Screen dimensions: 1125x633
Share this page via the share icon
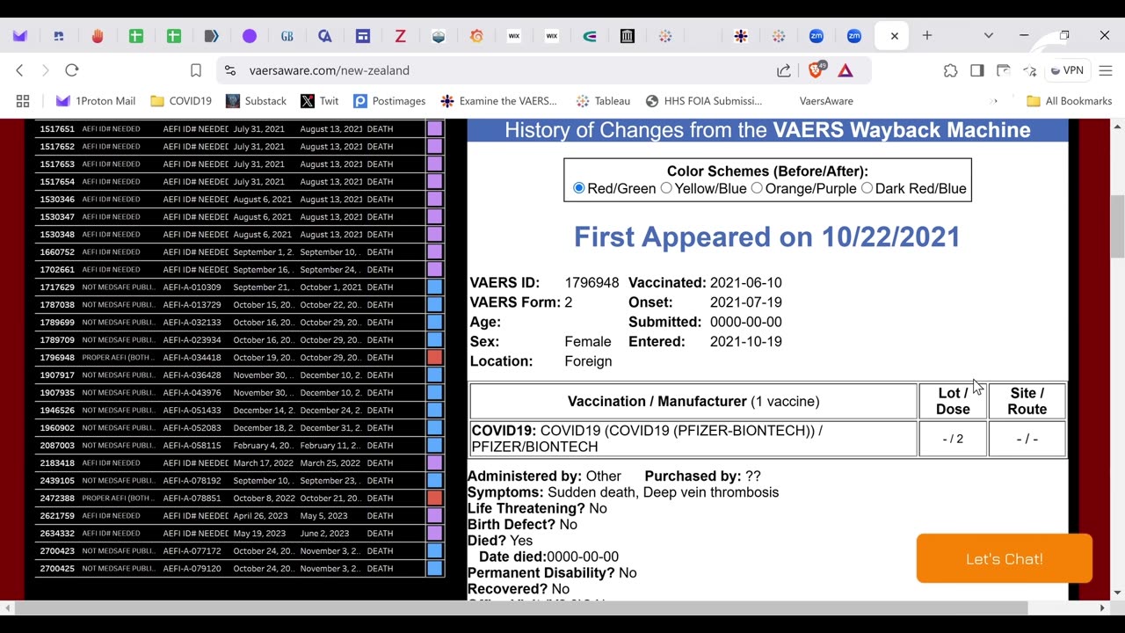pos(783,70)
